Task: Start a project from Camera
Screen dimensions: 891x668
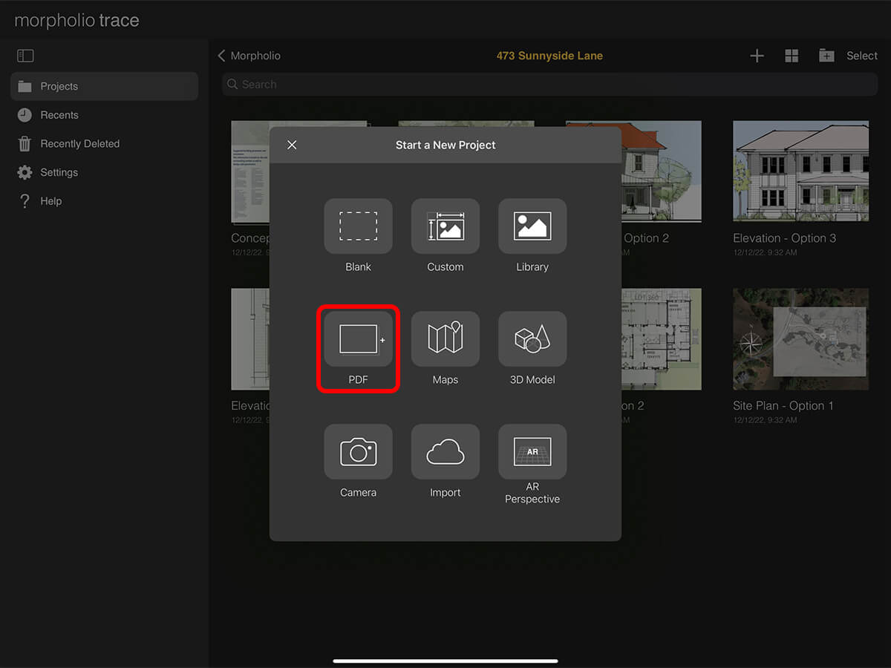Action: [358, 451]
